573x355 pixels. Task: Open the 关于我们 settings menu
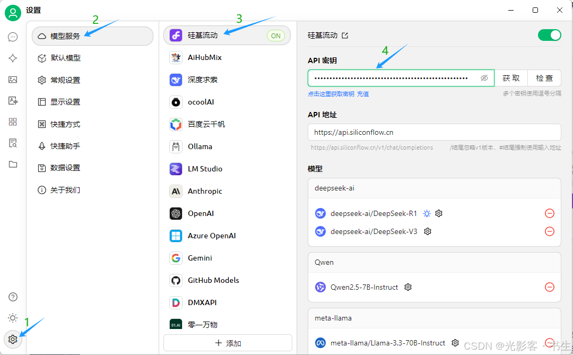(92, 190)
